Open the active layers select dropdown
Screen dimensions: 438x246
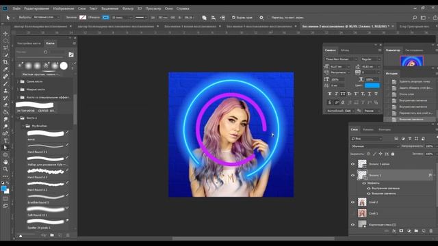pyautogui.click(x=47, y=17)
